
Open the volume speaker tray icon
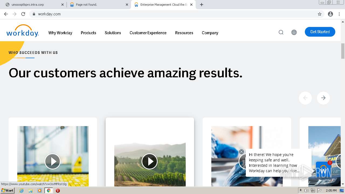point(306,190)
